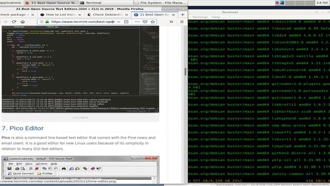Open the Terminal menu in the Terminal window
This screenshot has height=186, width=330.
tap(200, 17)
